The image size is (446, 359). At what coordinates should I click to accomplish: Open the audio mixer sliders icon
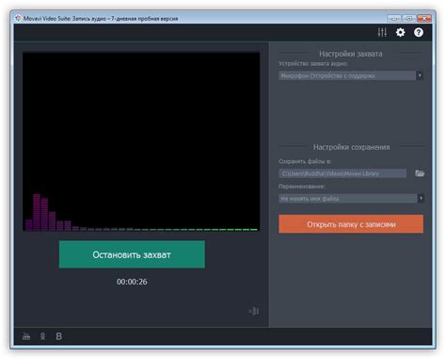click(x=382, y=32)
